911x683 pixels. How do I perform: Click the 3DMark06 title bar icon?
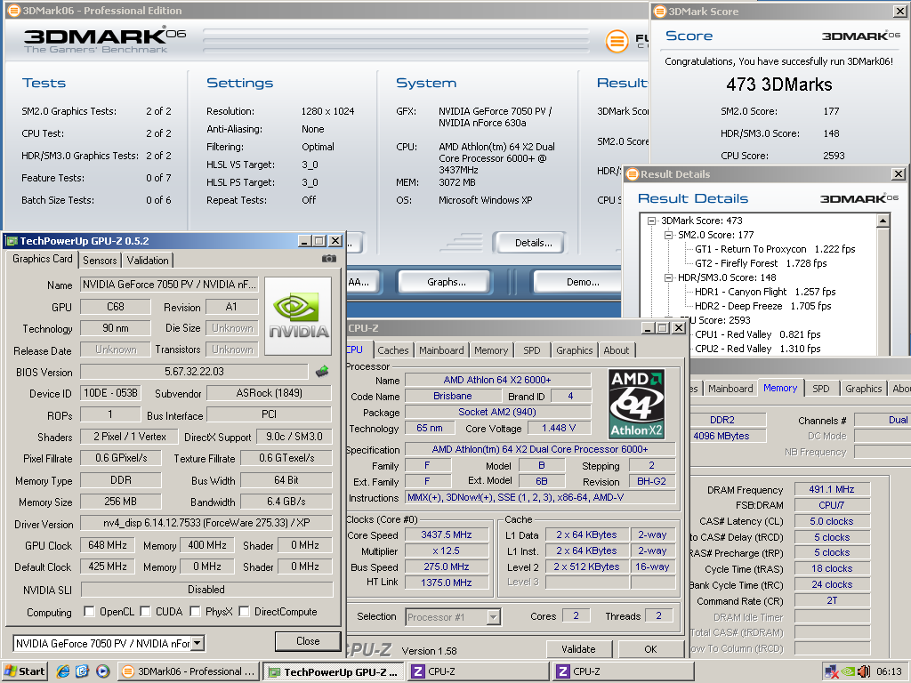(14, 11)
